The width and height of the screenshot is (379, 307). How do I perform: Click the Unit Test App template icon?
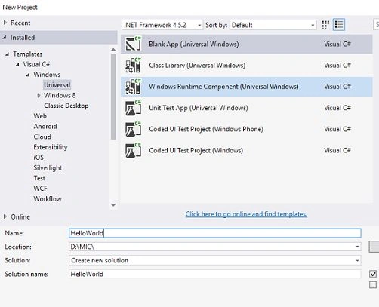[133, 108]
